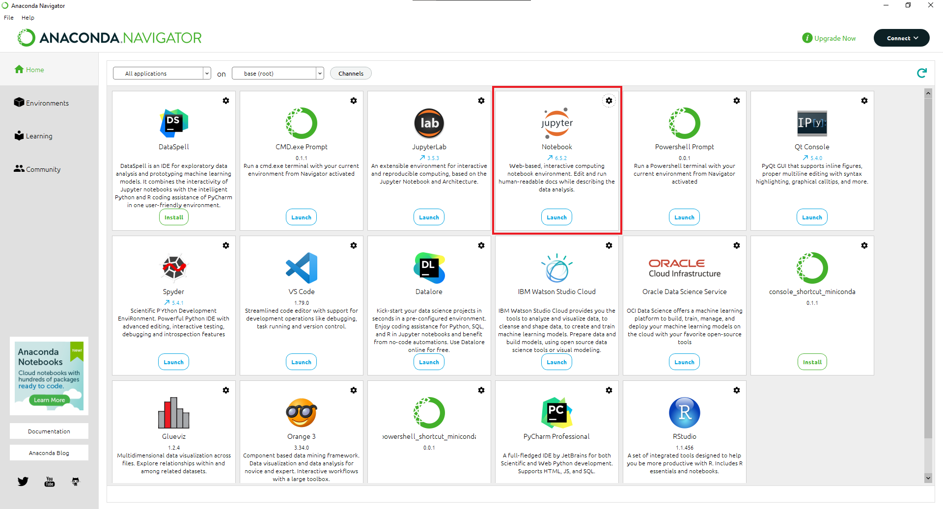Open the Connect dropdown button

click(x=902, y=38)
